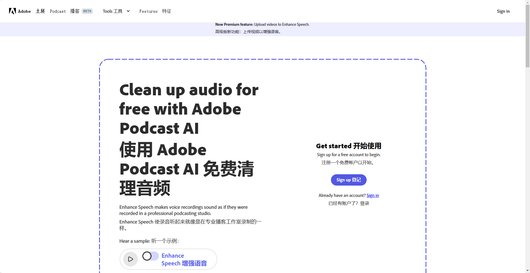Click the Get started 开始使用 heading
Screen dimensions: 530x273
(x=349, y=146)
